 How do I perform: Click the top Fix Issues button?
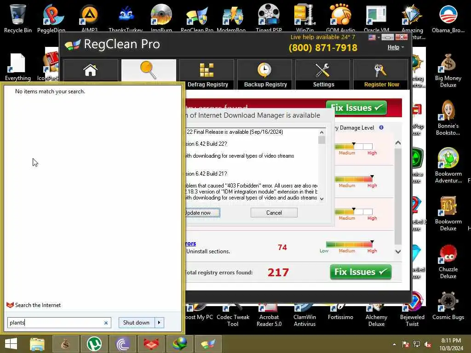click(x=356, y=108)
